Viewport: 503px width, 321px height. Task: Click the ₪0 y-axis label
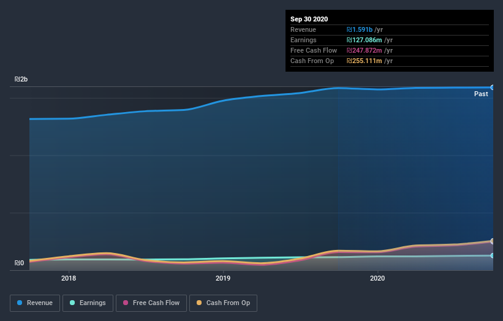pos(19,263)
